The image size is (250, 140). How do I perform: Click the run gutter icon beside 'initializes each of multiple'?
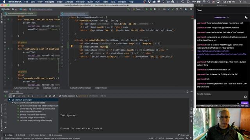tap(9, 49)
